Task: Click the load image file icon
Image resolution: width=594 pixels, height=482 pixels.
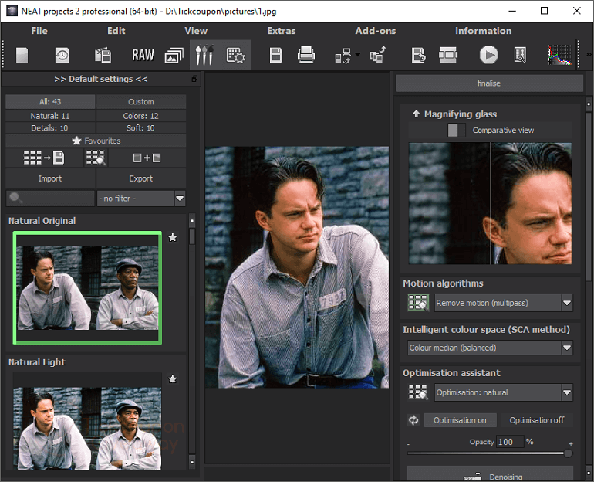Action: click(x=103, y=55)
